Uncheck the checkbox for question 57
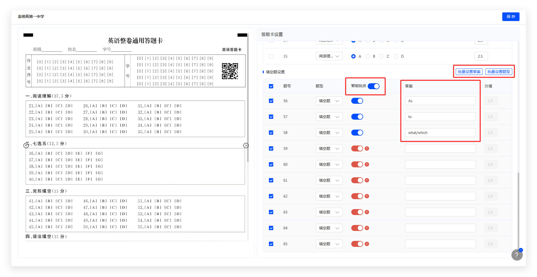Image resolution: width=537 pixels, height=277 pixels. click(271, 117)
